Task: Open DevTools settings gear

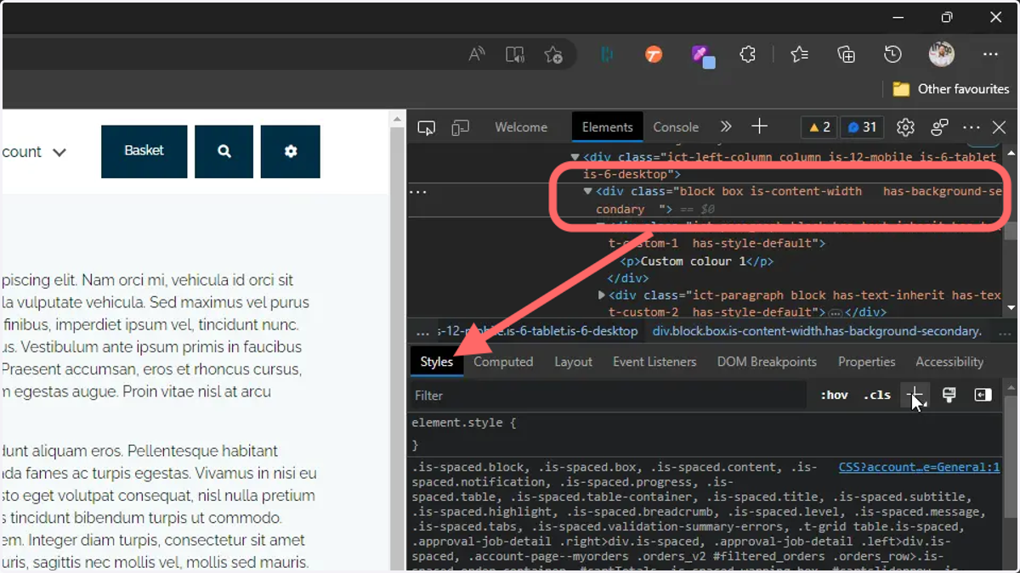Action: tap(905, 127)
